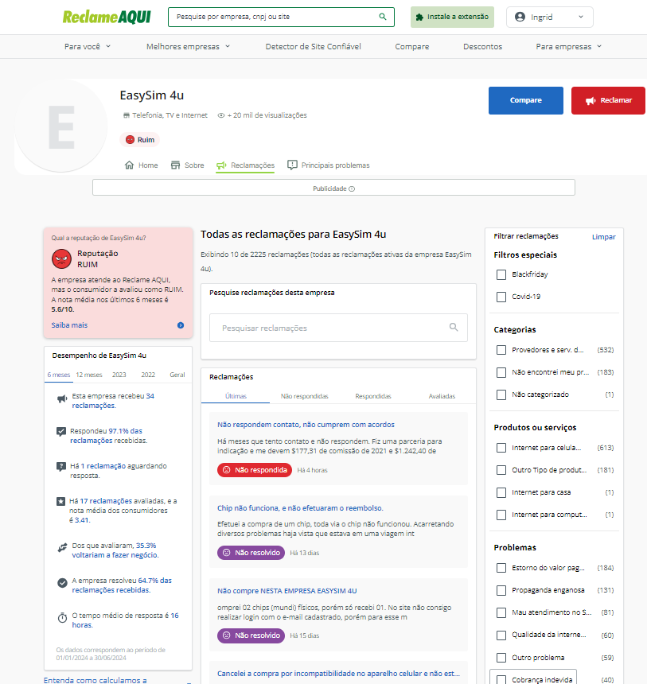Focus the Pesquise por empresa search field

coord(281,17)
